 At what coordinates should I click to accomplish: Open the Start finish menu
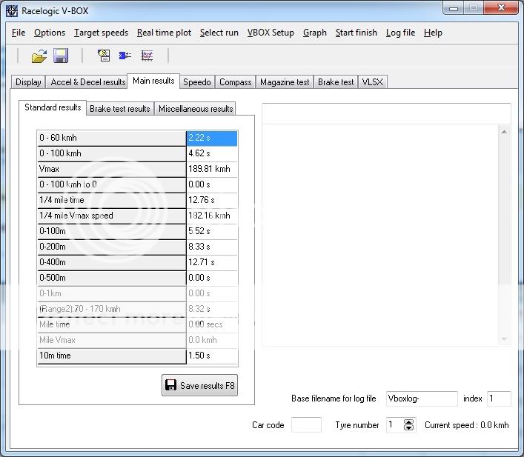356,33
